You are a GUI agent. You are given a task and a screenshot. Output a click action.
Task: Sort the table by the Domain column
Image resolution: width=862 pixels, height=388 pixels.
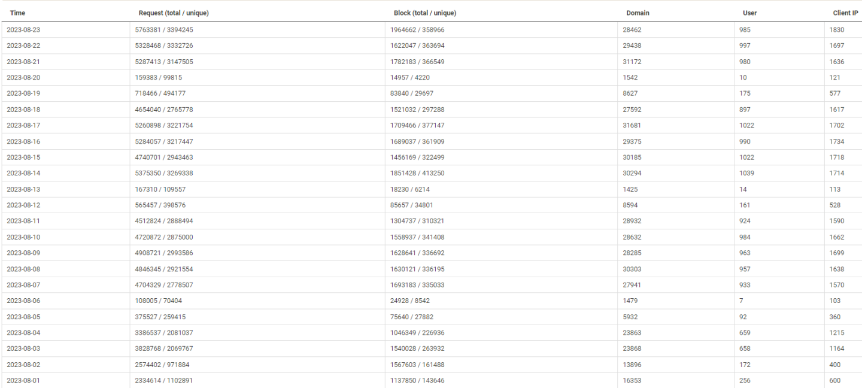639,13
